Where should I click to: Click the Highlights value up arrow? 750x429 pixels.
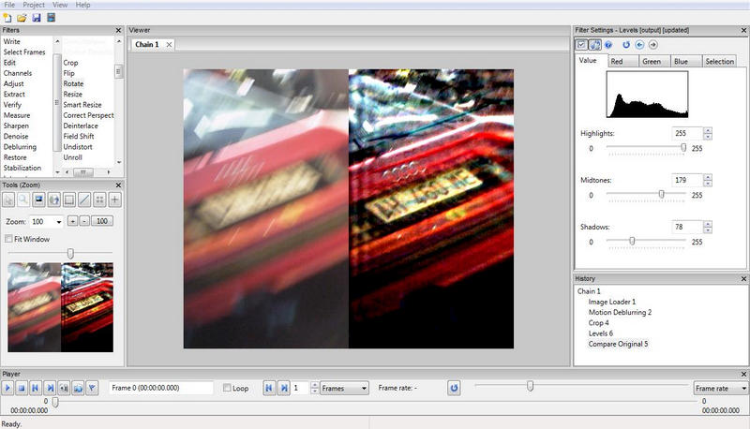[708, 130]
